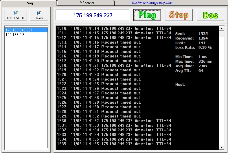228x153 pixels.
Task: Click log line 1535 final reply
Action: pyautogui.click(x=114, y=144)
